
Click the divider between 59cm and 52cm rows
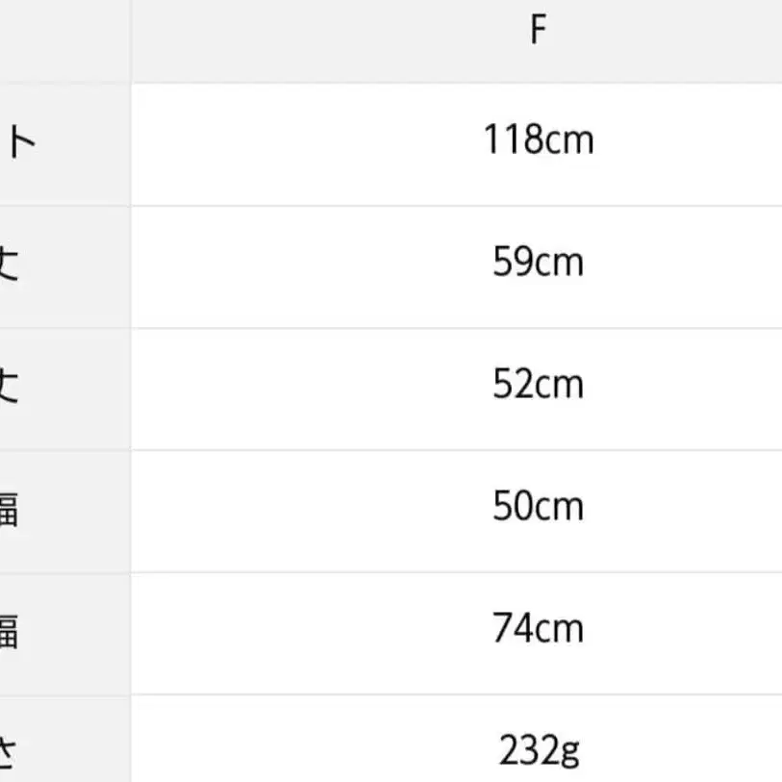point(456,328)
